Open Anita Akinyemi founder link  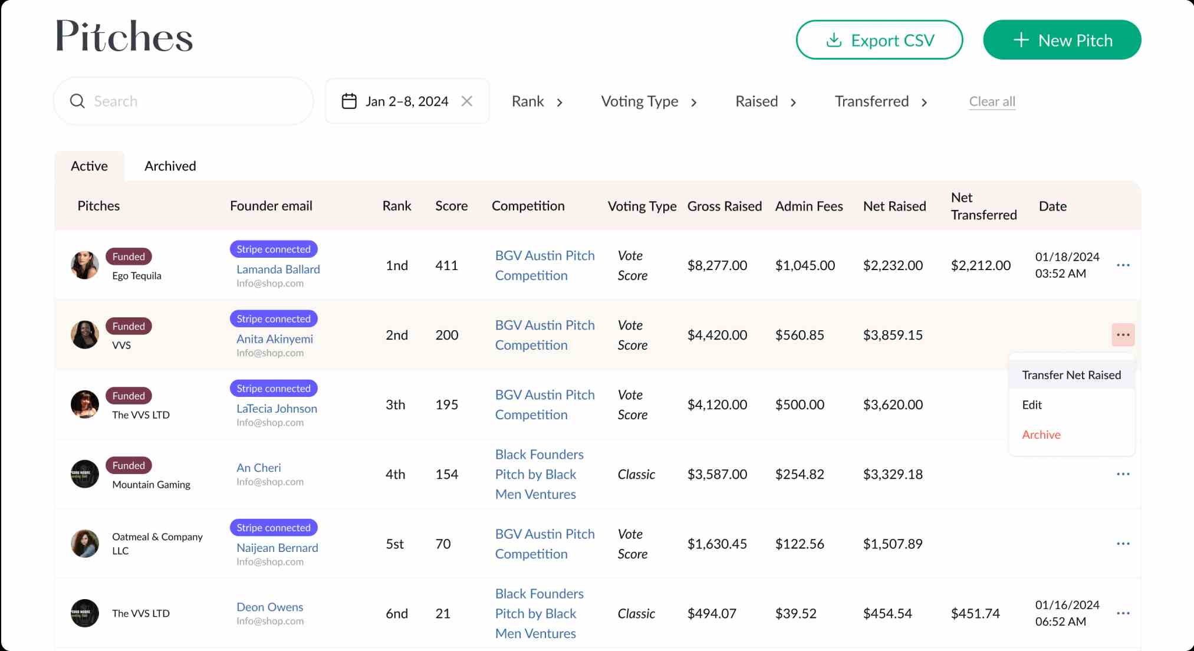pos(275,338)
